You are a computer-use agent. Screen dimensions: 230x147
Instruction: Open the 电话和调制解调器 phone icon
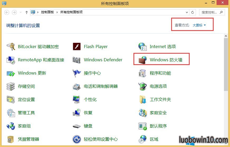click(76, 87)
